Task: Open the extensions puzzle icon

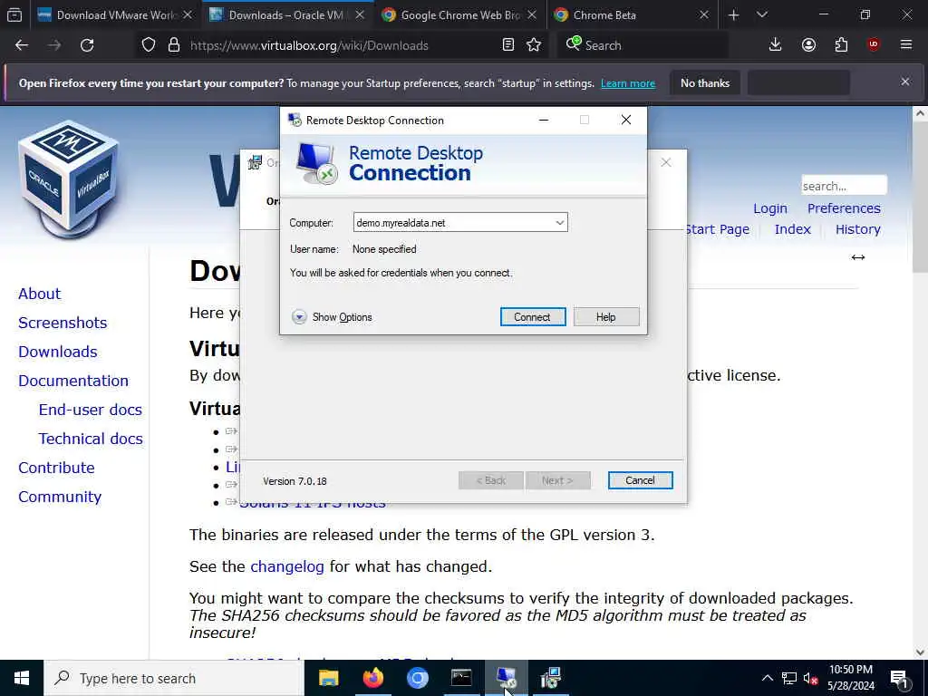Action: (x=841, y=45)
